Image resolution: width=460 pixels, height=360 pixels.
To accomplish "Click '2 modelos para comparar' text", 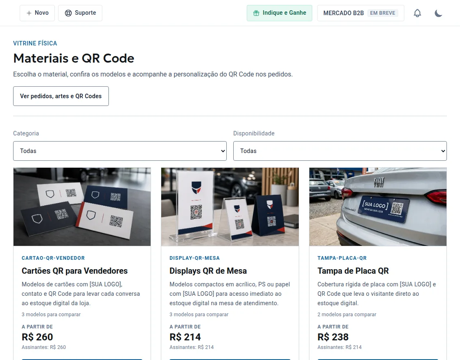I will coord(347,314).
